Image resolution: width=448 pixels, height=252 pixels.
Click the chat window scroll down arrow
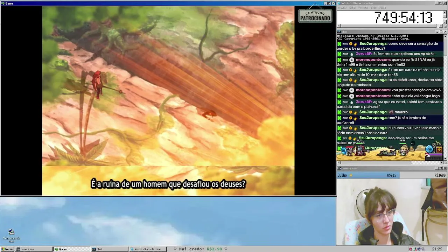coord(445,159)
